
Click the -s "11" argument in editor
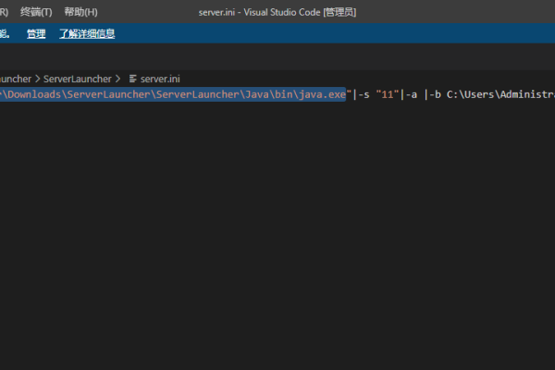click(x=378, y=94)
